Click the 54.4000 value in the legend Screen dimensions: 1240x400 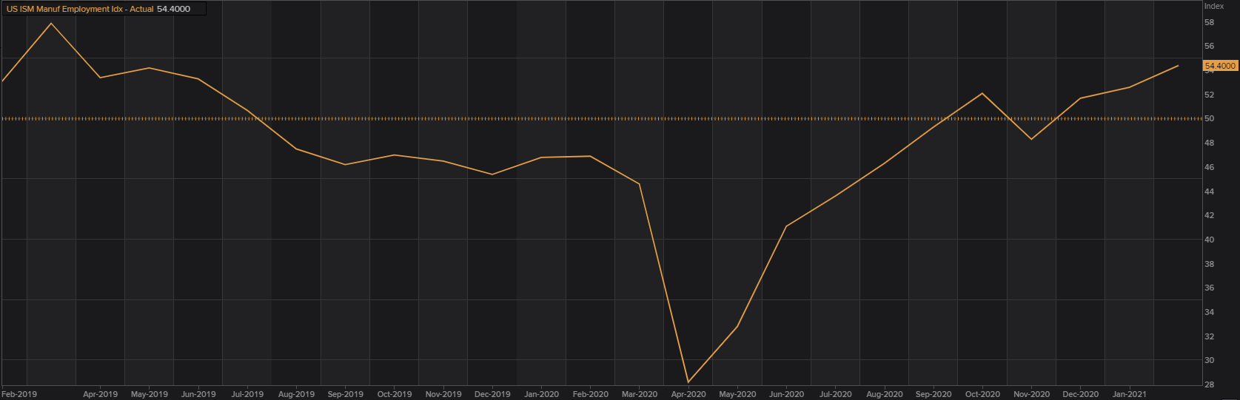[173, 9]
